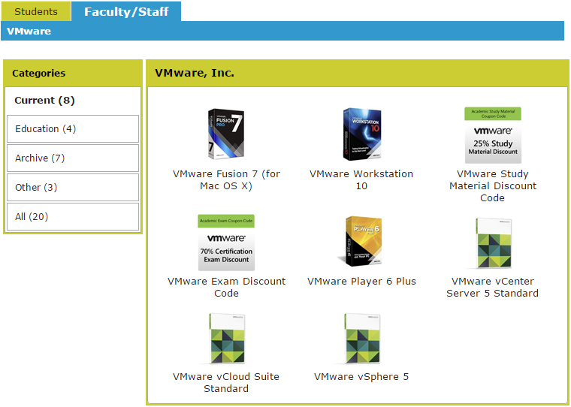Open the 70% Certification Exam Discount image
Screen dimensions: 571x407
[226, 242]
